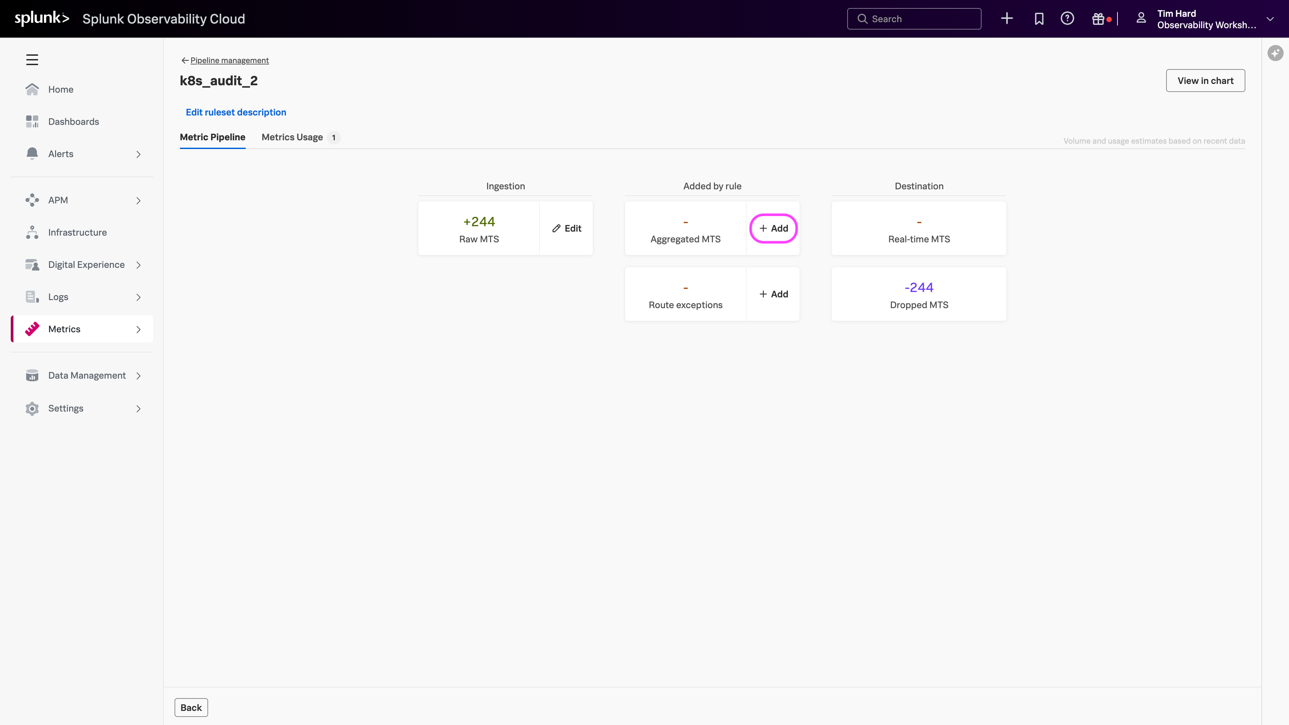The height and width of the screenshot is (725, 1289).
Task: Expand the APM submenu chevron
Action: [139, 200]
